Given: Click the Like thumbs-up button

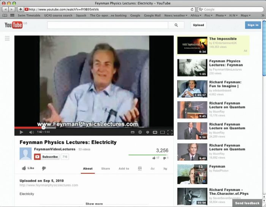Looking at the screenshot, I should 28,168.
